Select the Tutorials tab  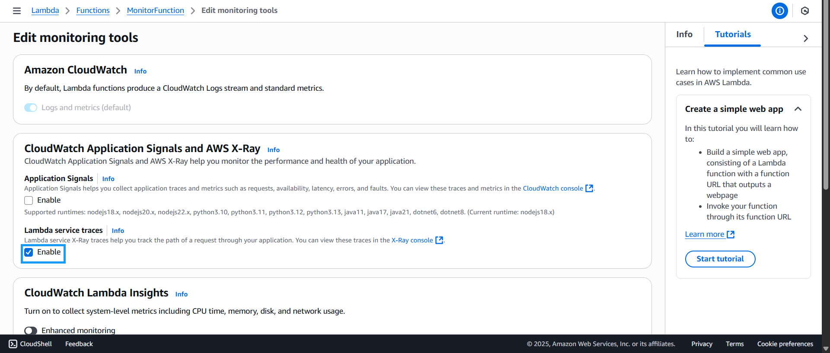pyautogui.click(x=732, y=35)
